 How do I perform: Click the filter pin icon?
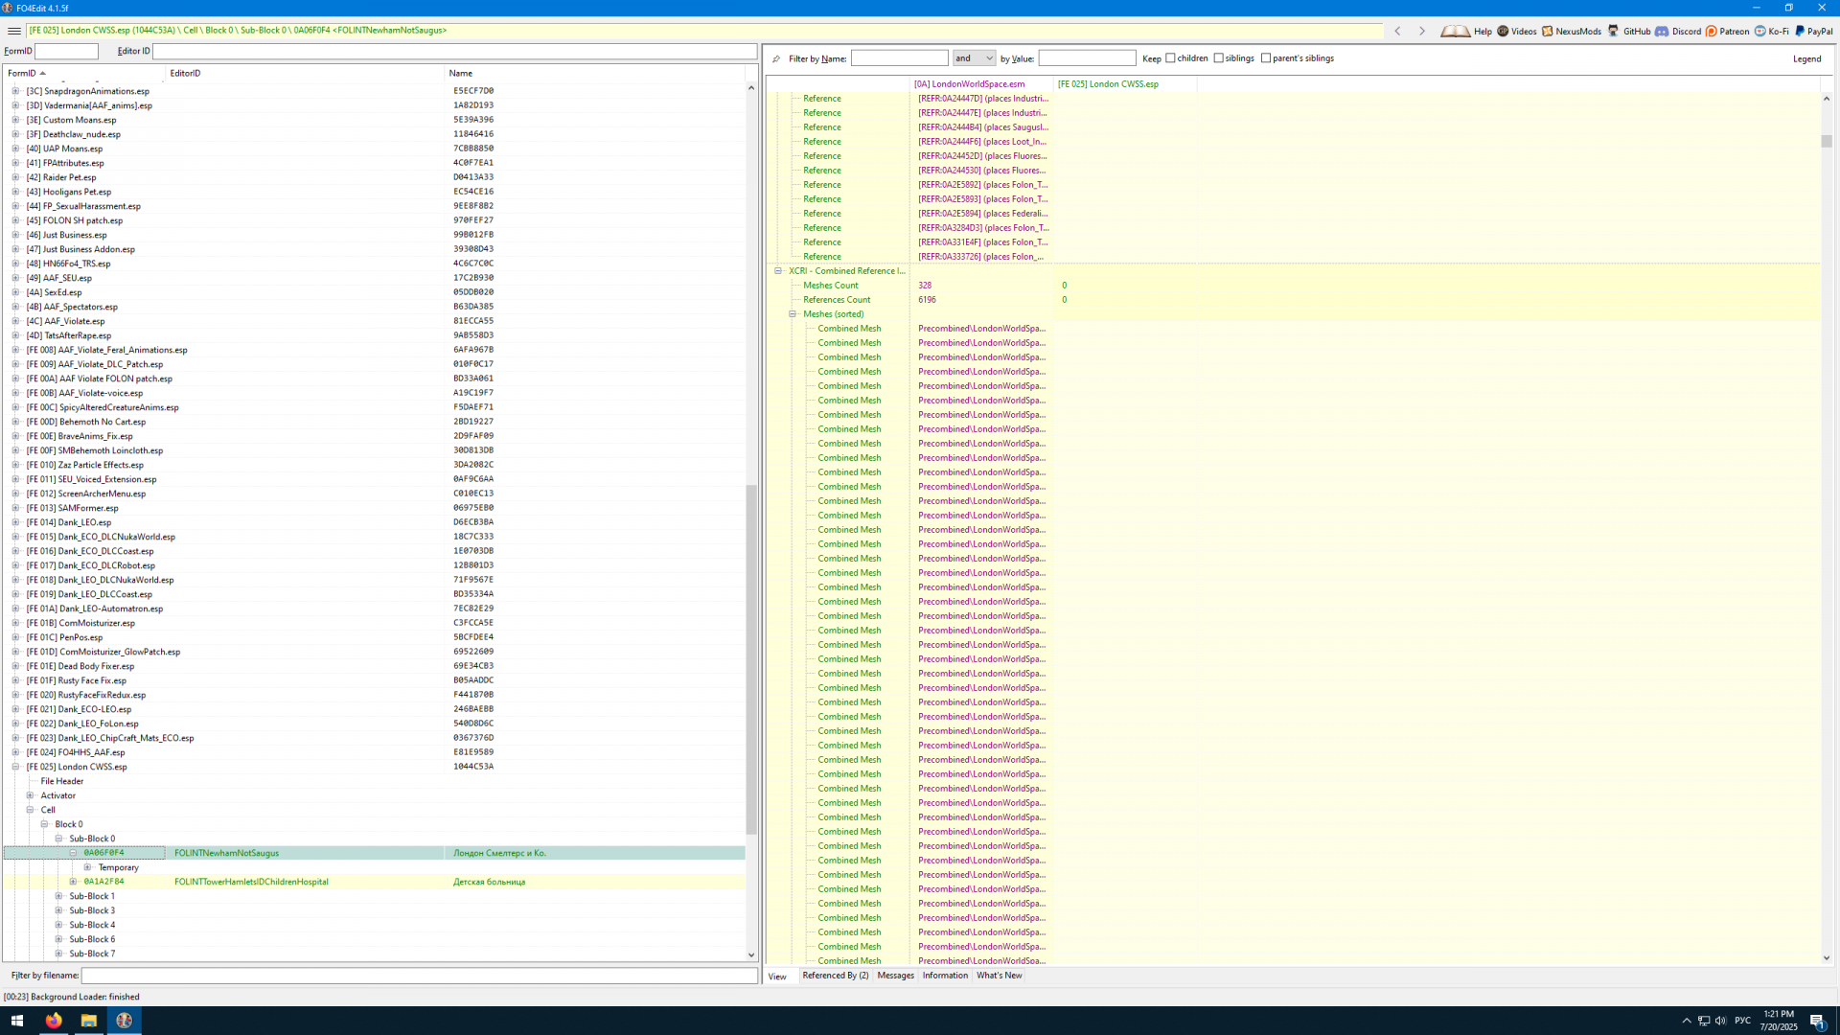pos(776,58)
